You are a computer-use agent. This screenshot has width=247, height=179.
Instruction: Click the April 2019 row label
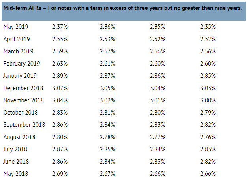(16, 39)
